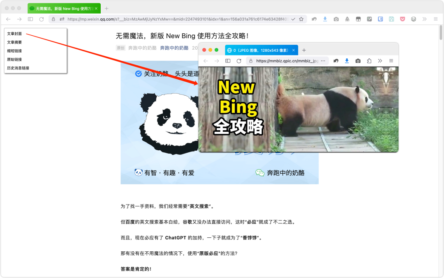Click the 原创 tag under article title
This screenshot has height=278, width=444.
[120, 48]
